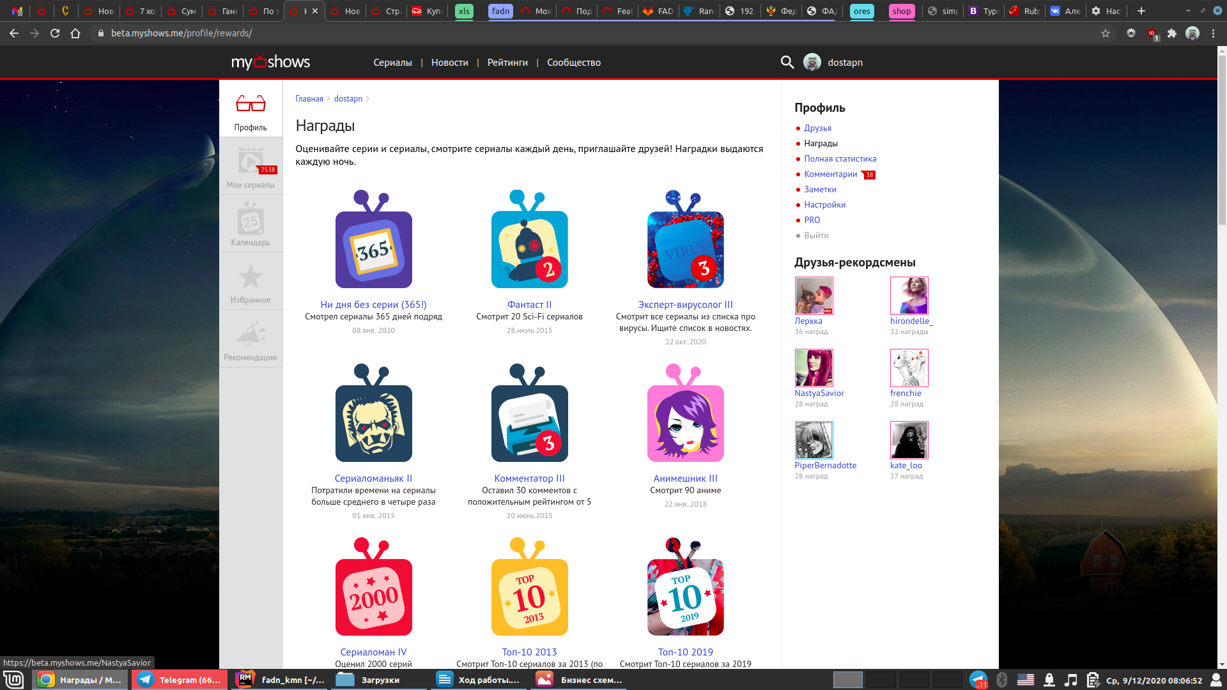Screen dimensions: 1227x690
Task: Open frenchie friend avatar
Action: click(909, 368)
